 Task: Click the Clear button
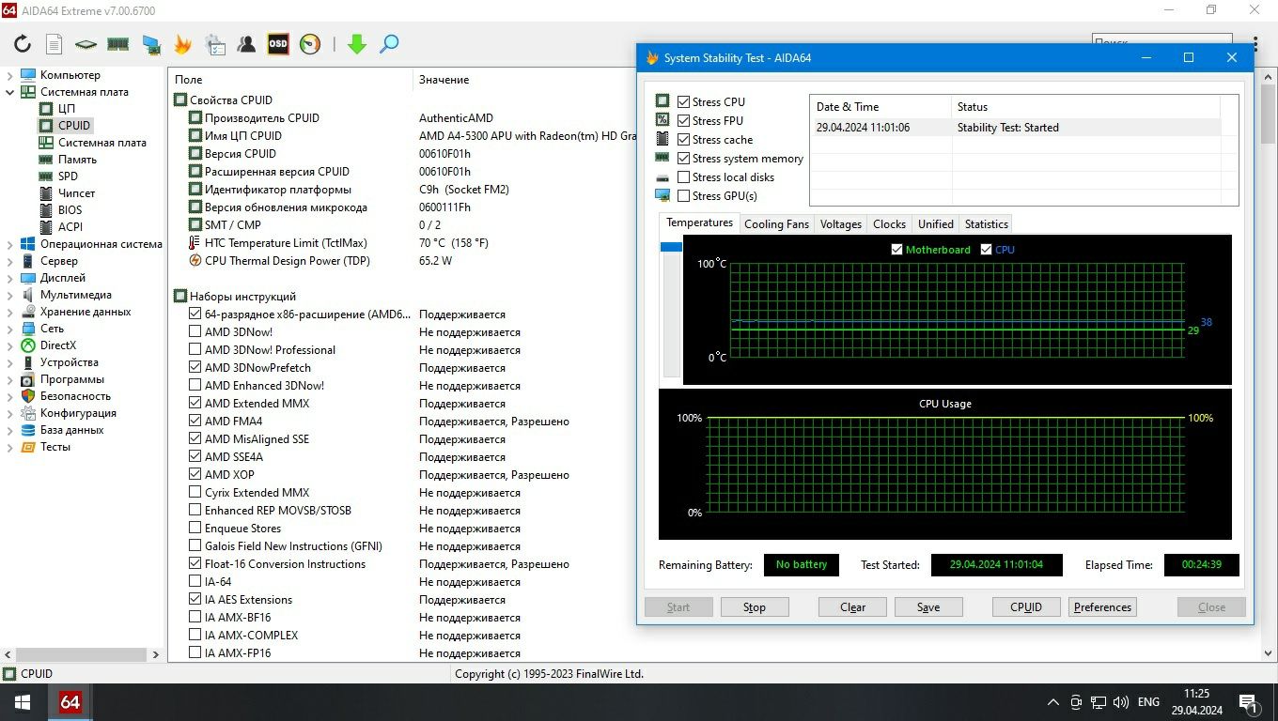[852, 607]
